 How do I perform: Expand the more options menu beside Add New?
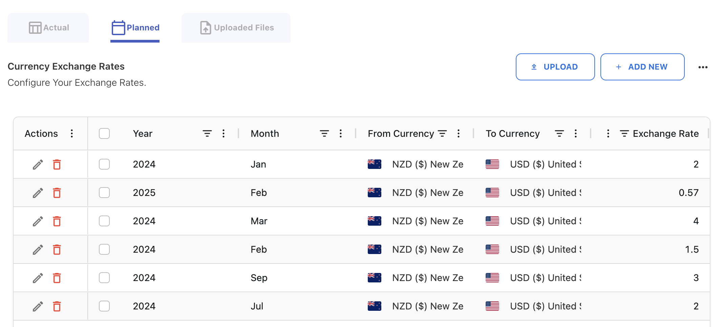pos(703,67)
